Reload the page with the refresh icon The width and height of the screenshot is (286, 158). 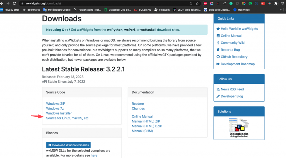(x=15, y=3)
